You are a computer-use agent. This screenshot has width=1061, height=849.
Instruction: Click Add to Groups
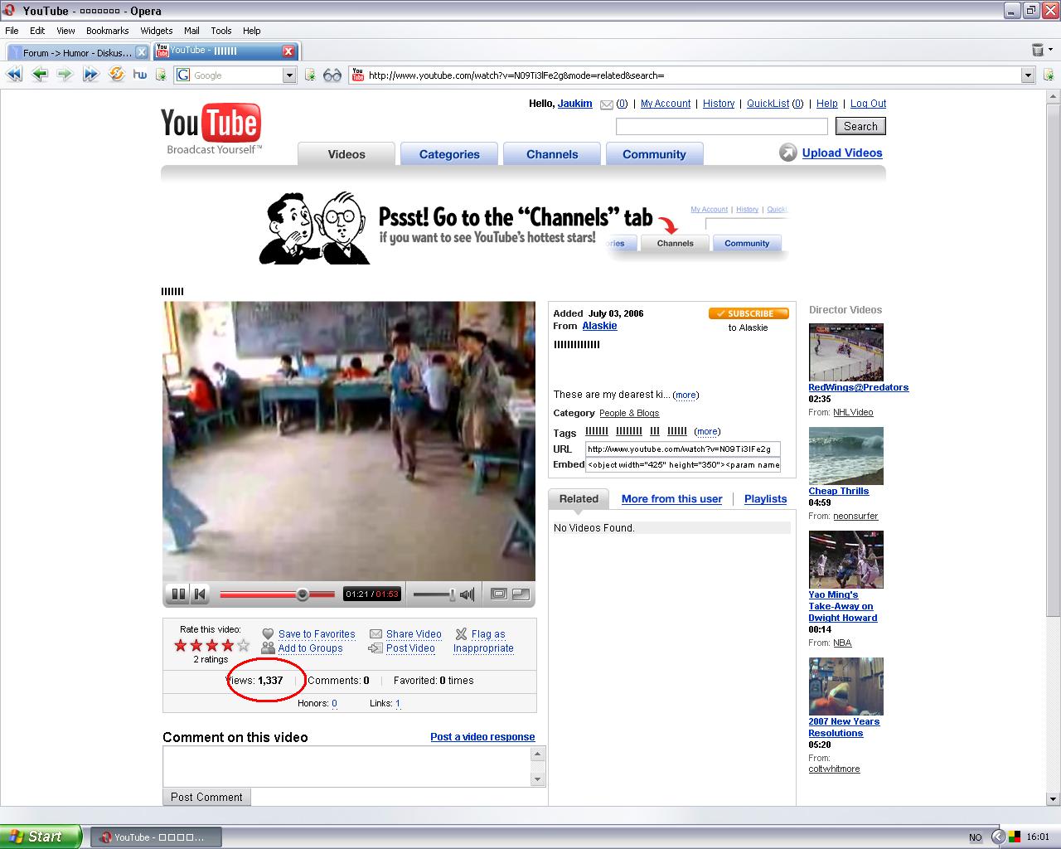tap(310, 648)
